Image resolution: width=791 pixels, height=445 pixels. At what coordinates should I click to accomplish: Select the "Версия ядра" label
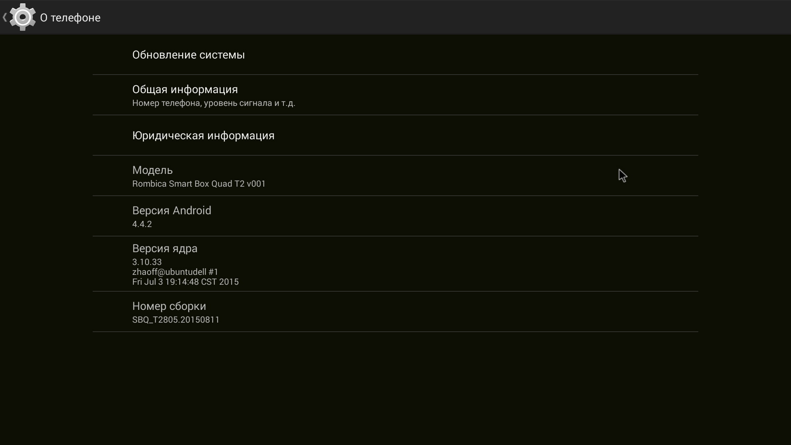165,248
